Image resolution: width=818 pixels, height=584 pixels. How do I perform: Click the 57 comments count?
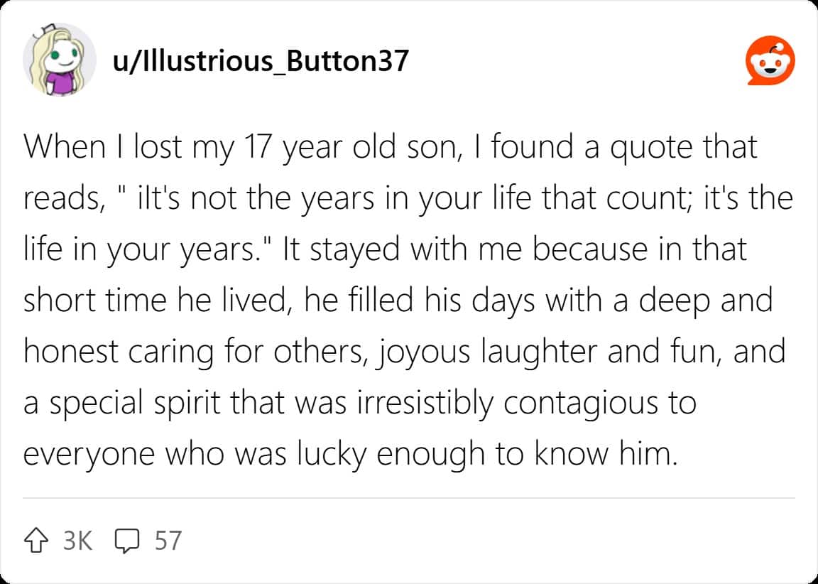click(x=168, y=541)
